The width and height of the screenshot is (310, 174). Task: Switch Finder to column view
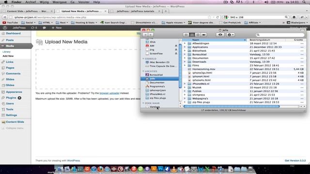[198, 35]
